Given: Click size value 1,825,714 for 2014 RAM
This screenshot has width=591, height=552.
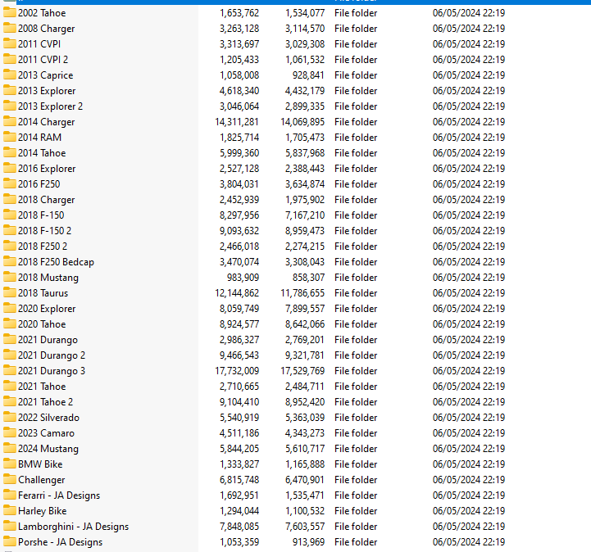Looking at the screenshot, I should (239, 137).
